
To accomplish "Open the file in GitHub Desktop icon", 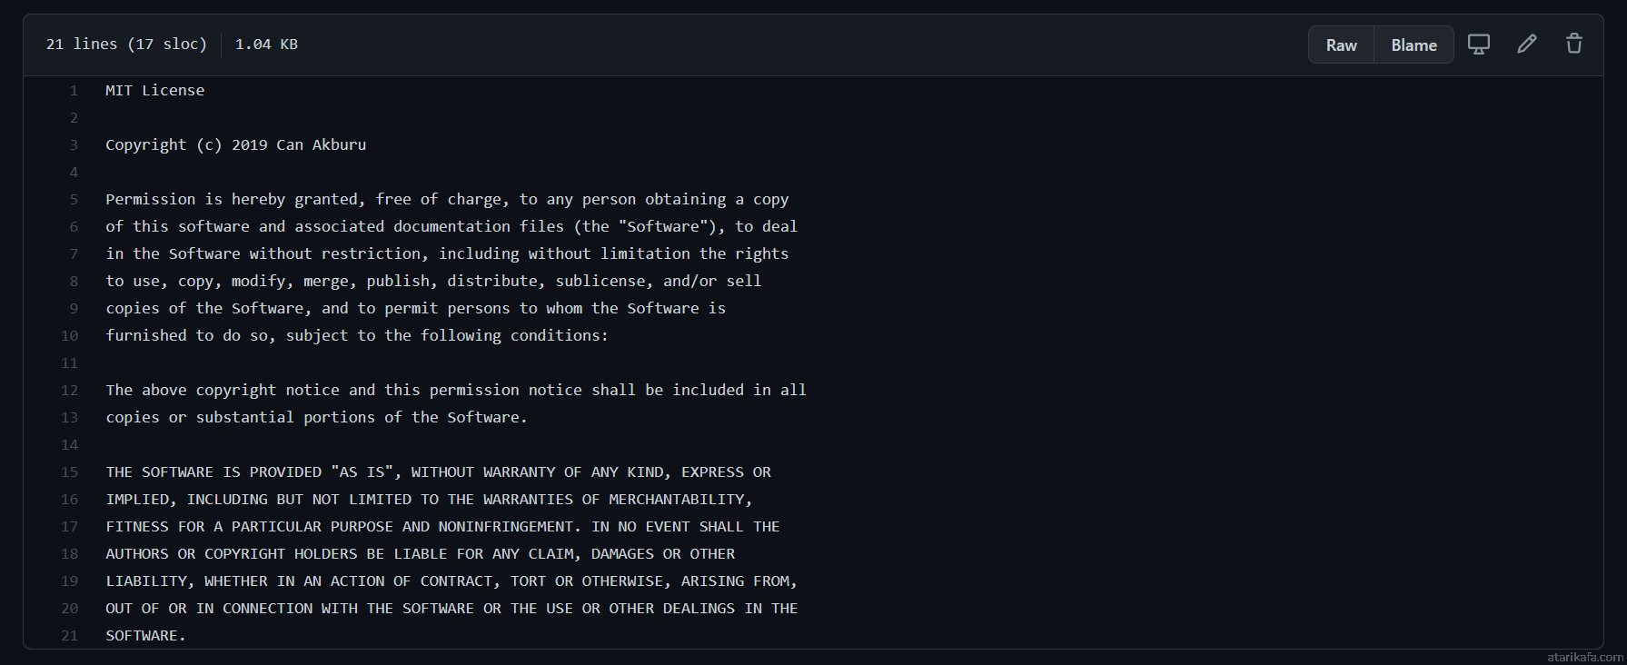I will point(1478,45).
